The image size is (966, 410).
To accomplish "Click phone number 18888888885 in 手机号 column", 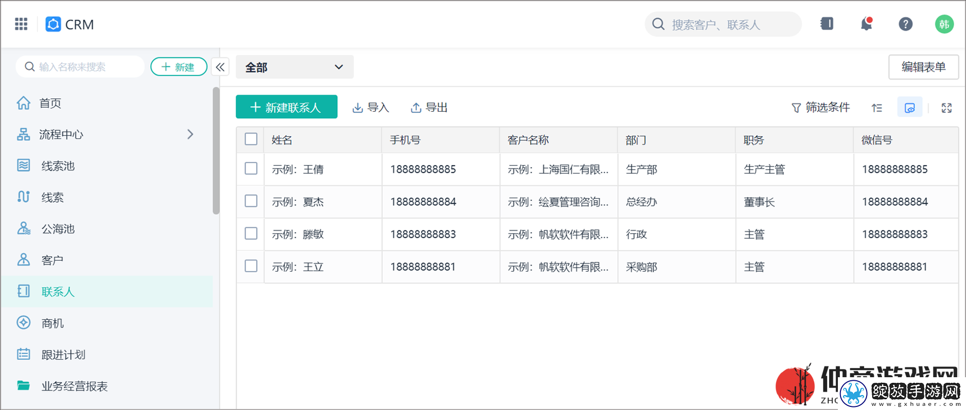I will point(441,169).
